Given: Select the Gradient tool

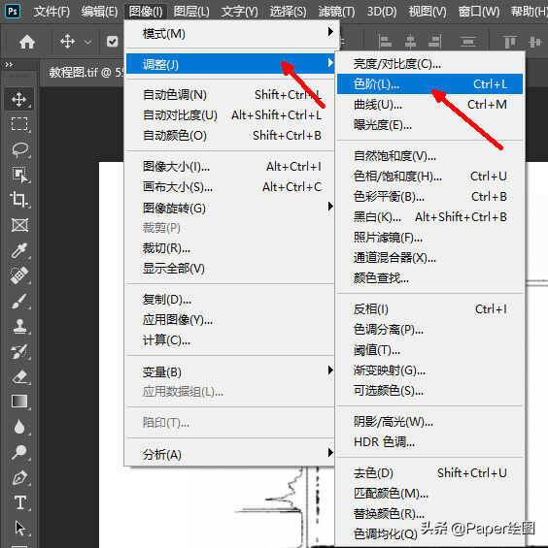Looking at the screenshot, I should point(19,402).
